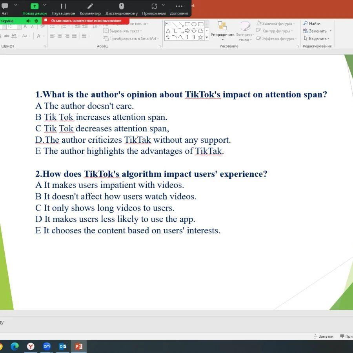Screen dimensions: 353x353
Task: Expand the full shapes gallery
Action: click(x=207, y=38)
